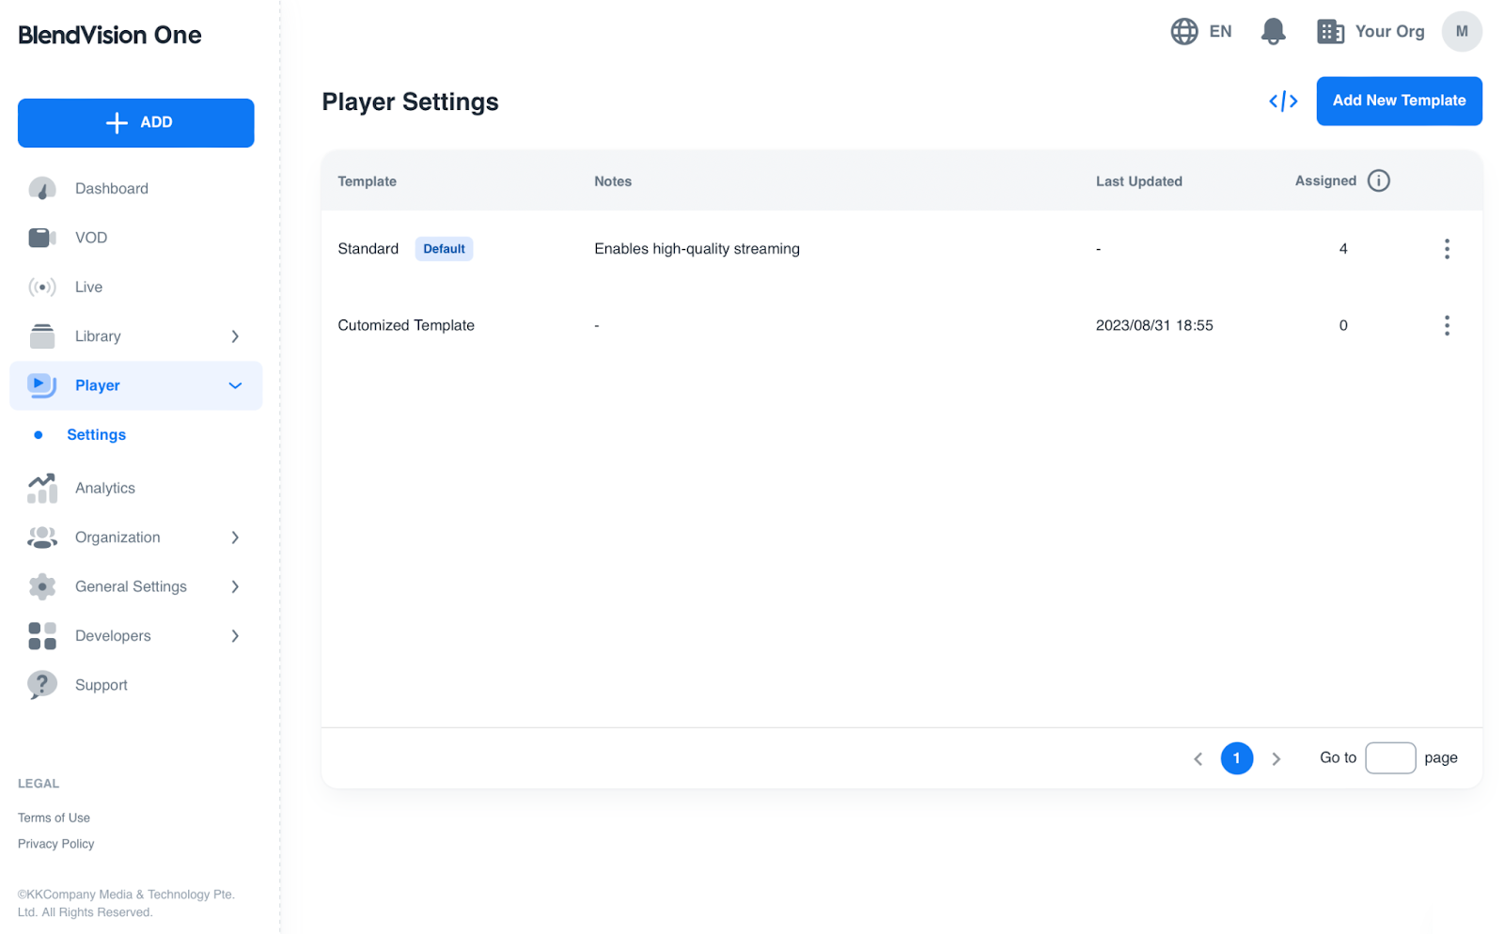Expand the Developers submenu chevron
This screenshot has width=1504, height=934.
pos(235,636)
